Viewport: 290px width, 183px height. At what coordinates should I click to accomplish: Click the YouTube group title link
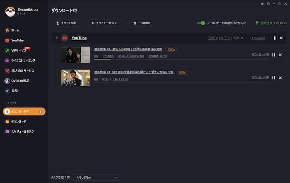point(79,38)
